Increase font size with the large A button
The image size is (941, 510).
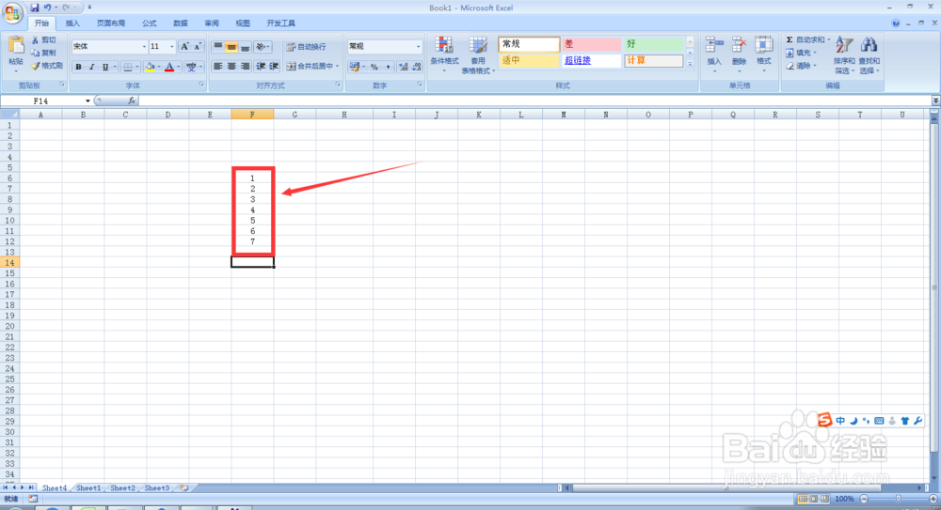click(184, 46)
